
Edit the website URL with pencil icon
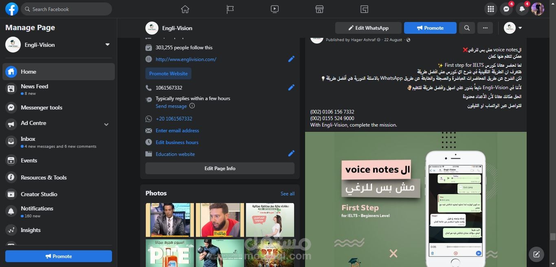pyautogui.click(x=291, y=59)
